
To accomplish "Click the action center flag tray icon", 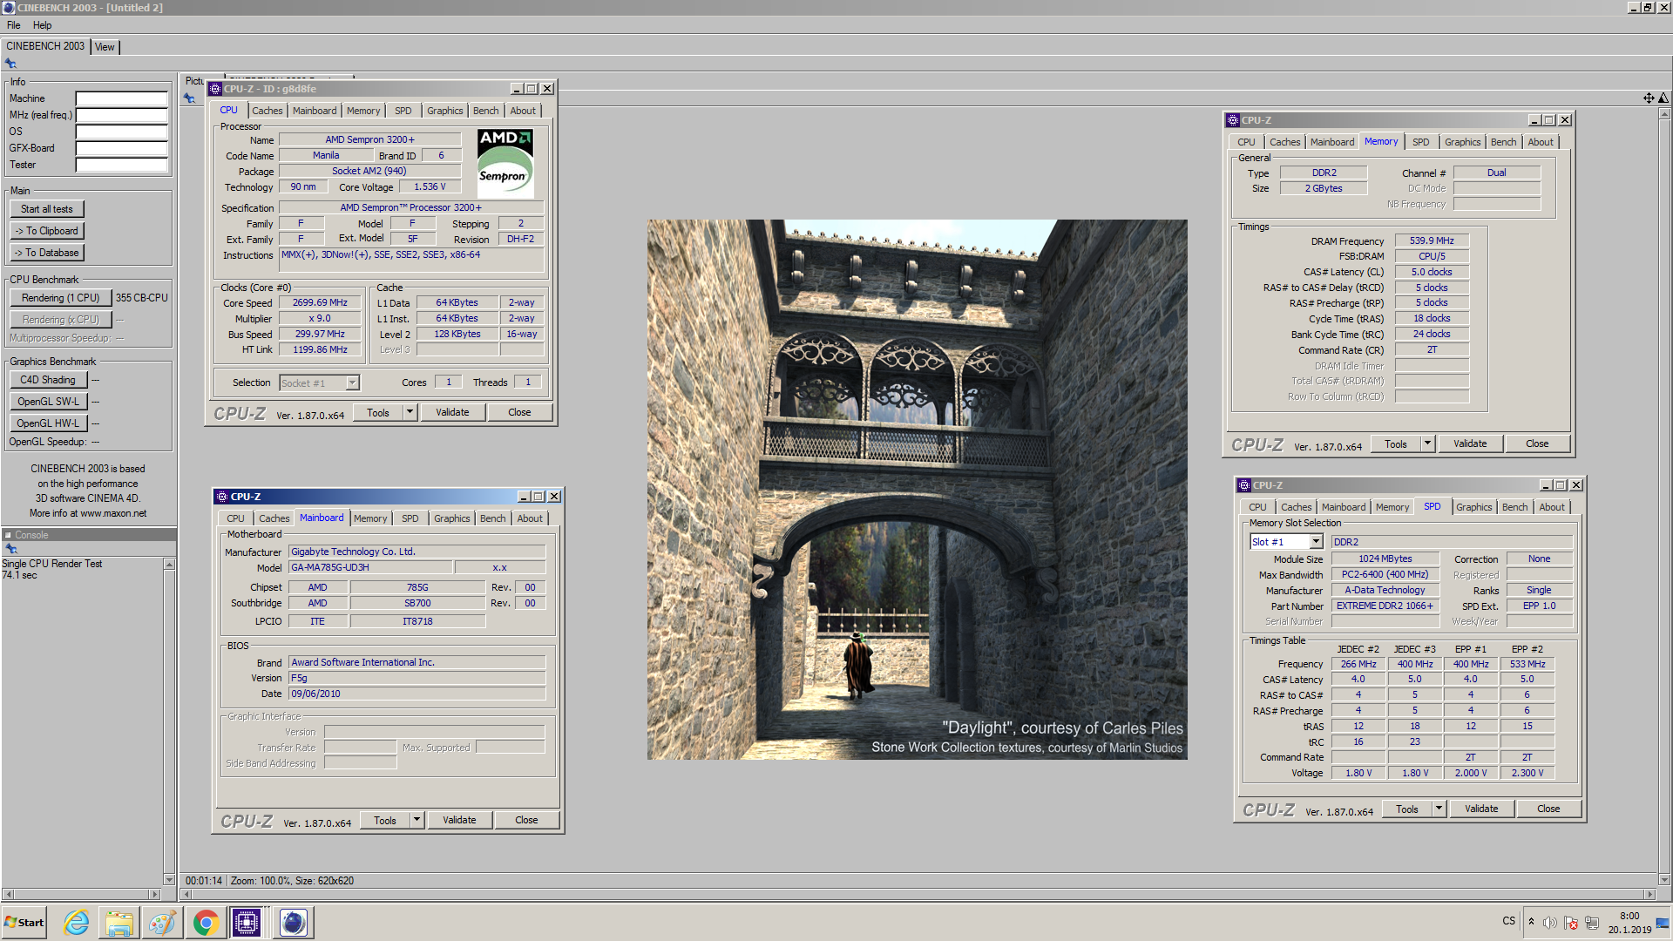I will click(1571, 923).
